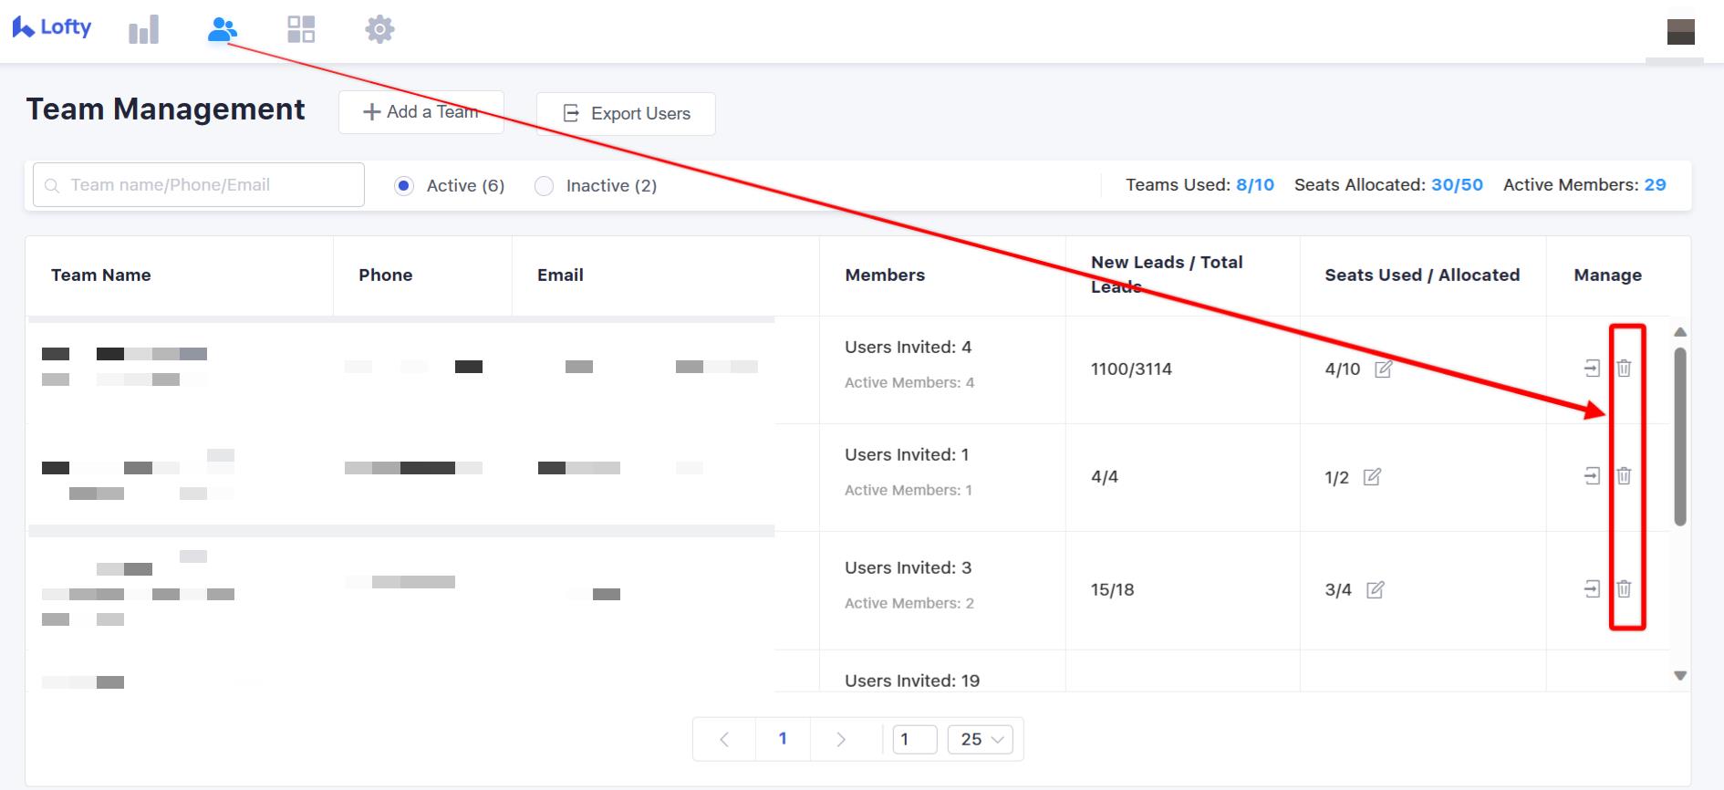Open the 25 per page dropdown

[x=981, y=739]
